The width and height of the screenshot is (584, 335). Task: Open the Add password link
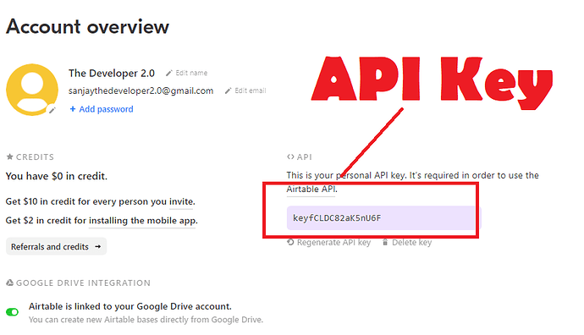106,109
